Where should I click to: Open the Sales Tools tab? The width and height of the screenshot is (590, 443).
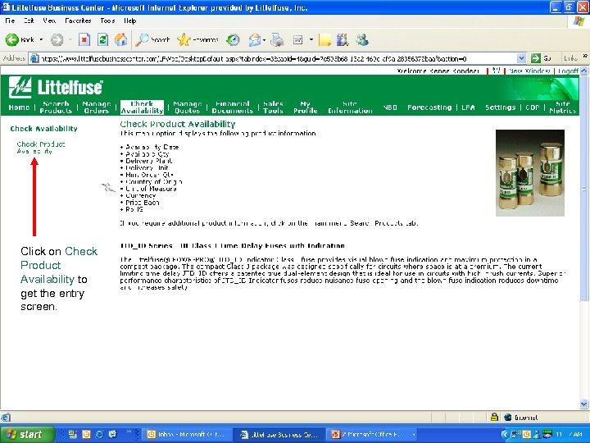click(x=273, y=107)
